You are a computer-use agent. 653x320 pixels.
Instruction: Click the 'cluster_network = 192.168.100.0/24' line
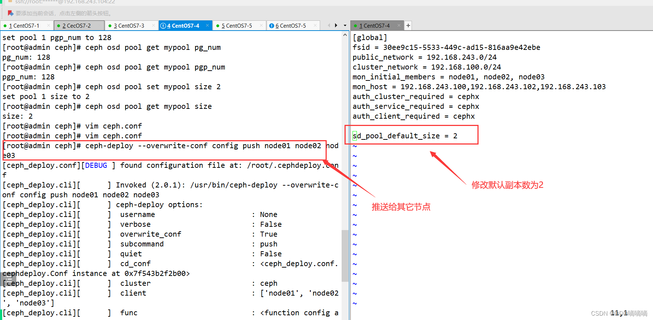[426, 67]
